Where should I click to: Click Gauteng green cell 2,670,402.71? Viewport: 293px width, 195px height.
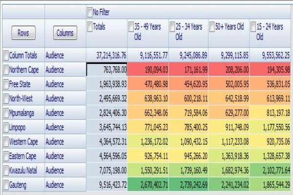(148, 185)
